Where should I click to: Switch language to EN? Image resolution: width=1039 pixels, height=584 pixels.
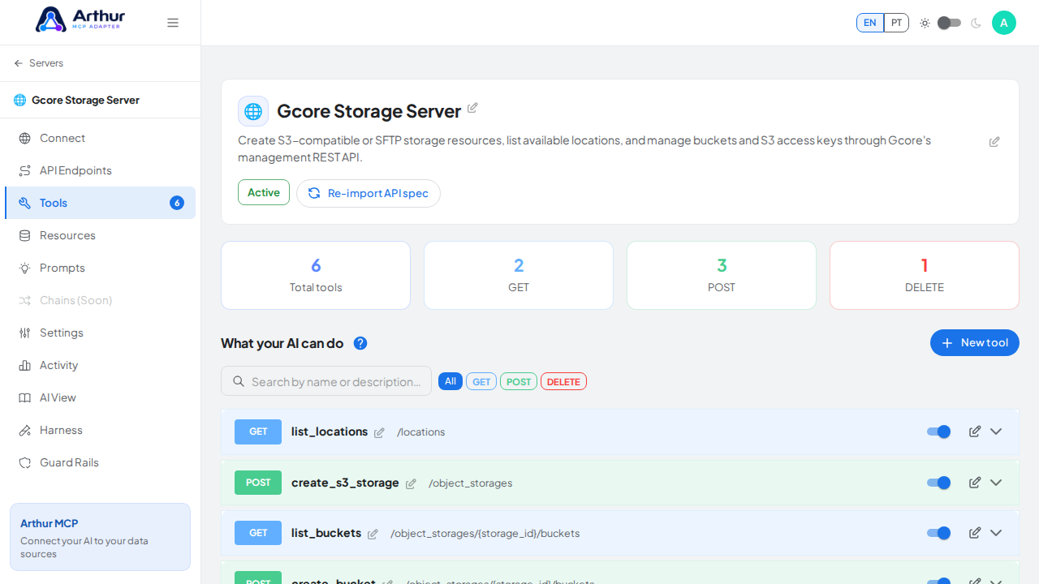click(x=869, y=23)
